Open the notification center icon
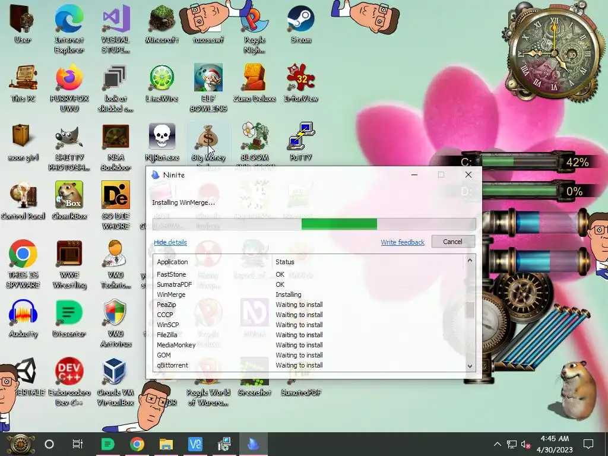608x456 pixels. coord(588,444)
